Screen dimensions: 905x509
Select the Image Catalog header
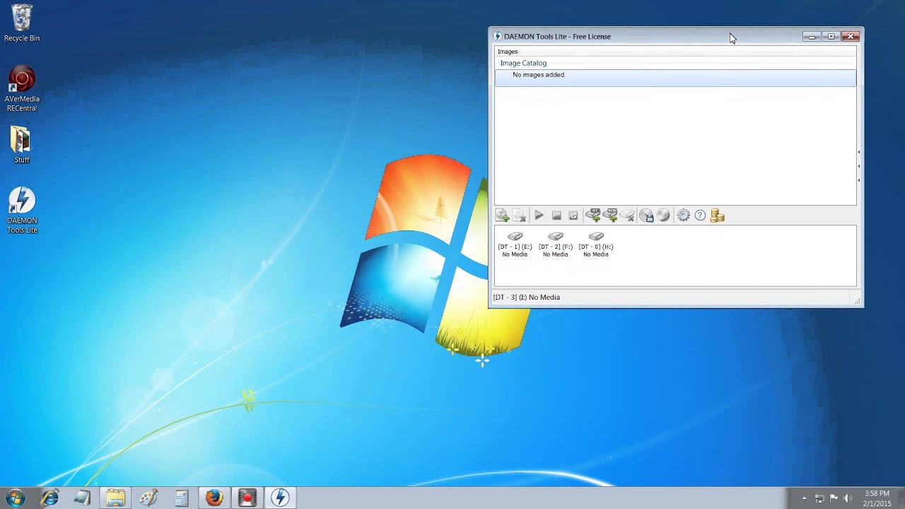(523, 63)
